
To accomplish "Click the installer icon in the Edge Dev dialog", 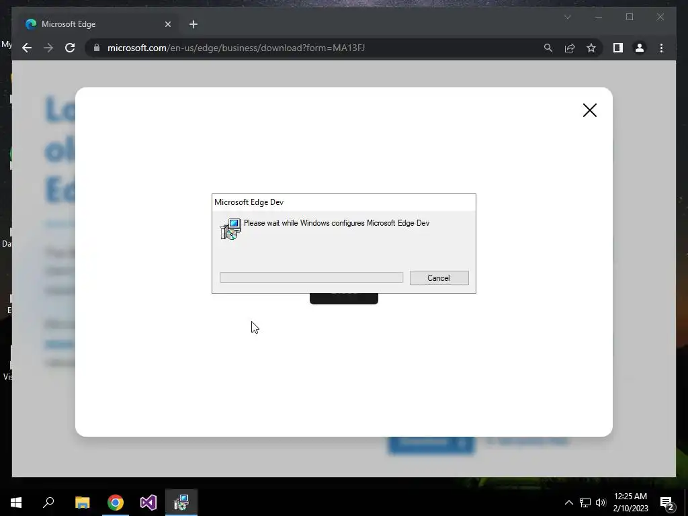I will 231,228.
